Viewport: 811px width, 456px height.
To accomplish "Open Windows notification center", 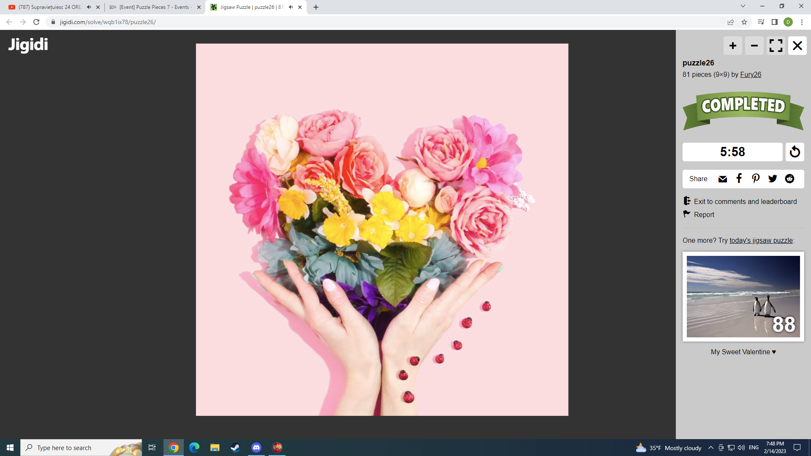I will point(797,448).
